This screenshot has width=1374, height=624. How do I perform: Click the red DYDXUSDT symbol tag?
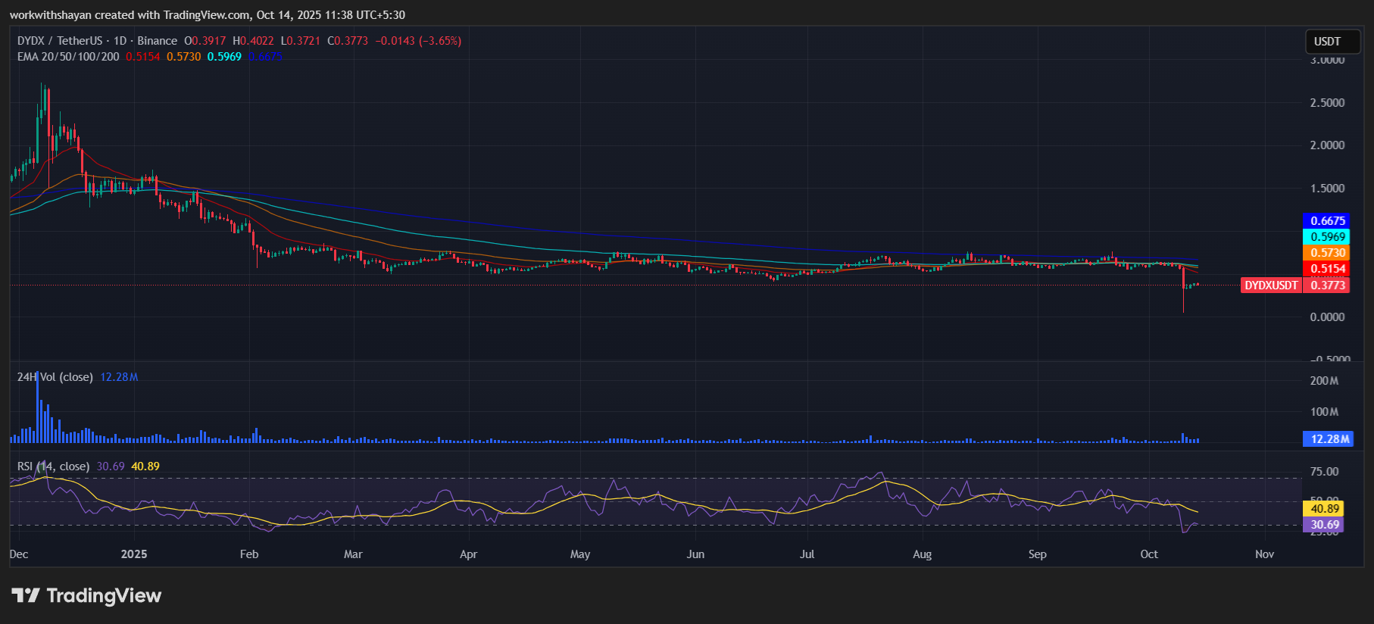pos(1271,285)
